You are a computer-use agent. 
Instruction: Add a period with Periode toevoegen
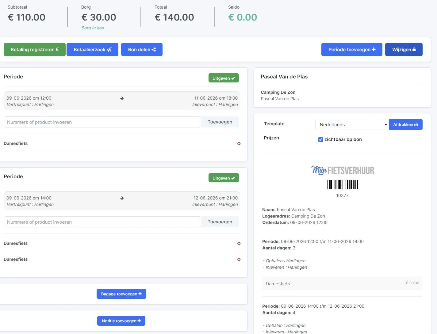(352, 50)
